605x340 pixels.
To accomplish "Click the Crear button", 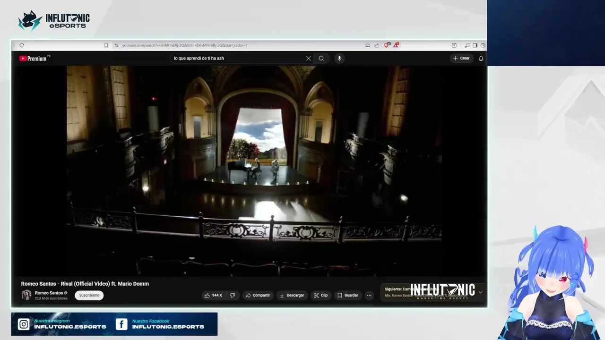I will [461, 59].
